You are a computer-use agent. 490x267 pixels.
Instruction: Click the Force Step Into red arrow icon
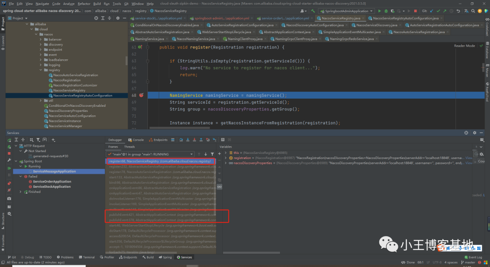coord(194,140)
